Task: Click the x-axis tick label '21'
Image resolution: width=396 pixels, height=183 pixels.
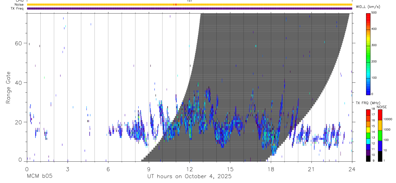Action: click(x=311, y=169)
